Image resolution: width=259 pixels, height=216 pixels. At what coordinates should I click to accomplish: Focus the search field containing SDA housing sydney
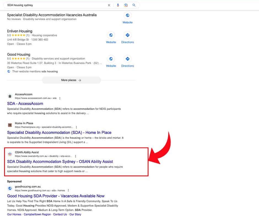pos(55,5)
